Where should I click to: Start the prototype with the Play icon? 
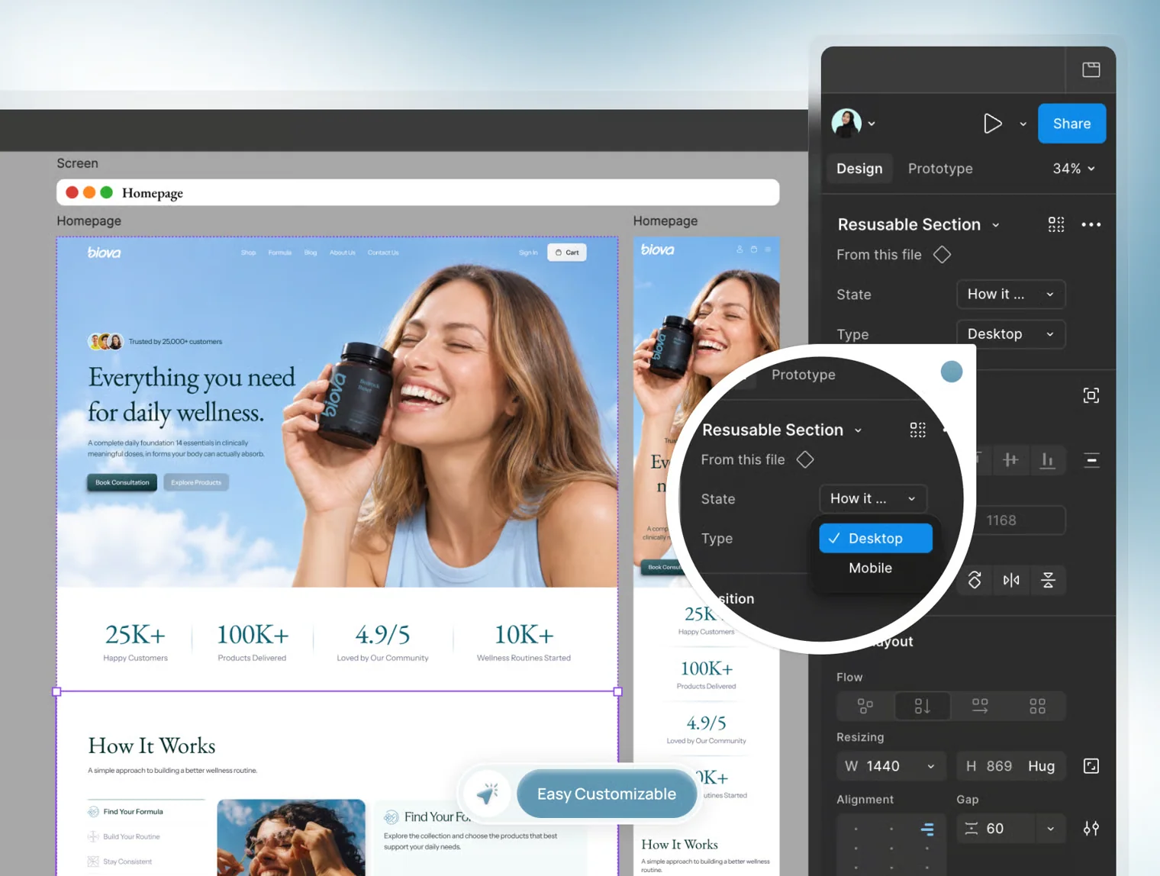pyautogui.click(x=992, y=124)
